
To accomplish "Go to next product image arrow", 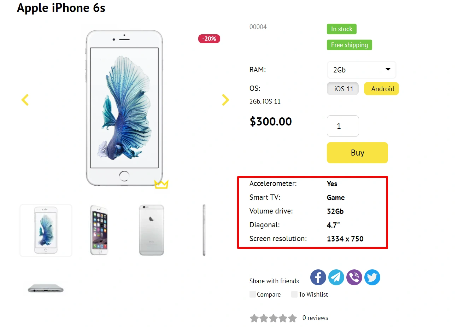I will coord(225,100).
